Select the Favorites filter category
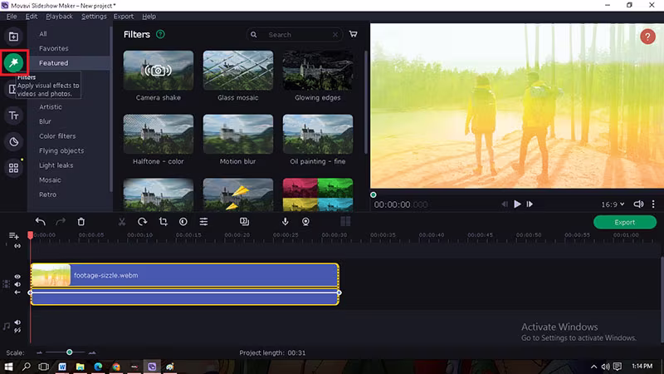Viewport: 664px width, 374px height. point(53,48)
